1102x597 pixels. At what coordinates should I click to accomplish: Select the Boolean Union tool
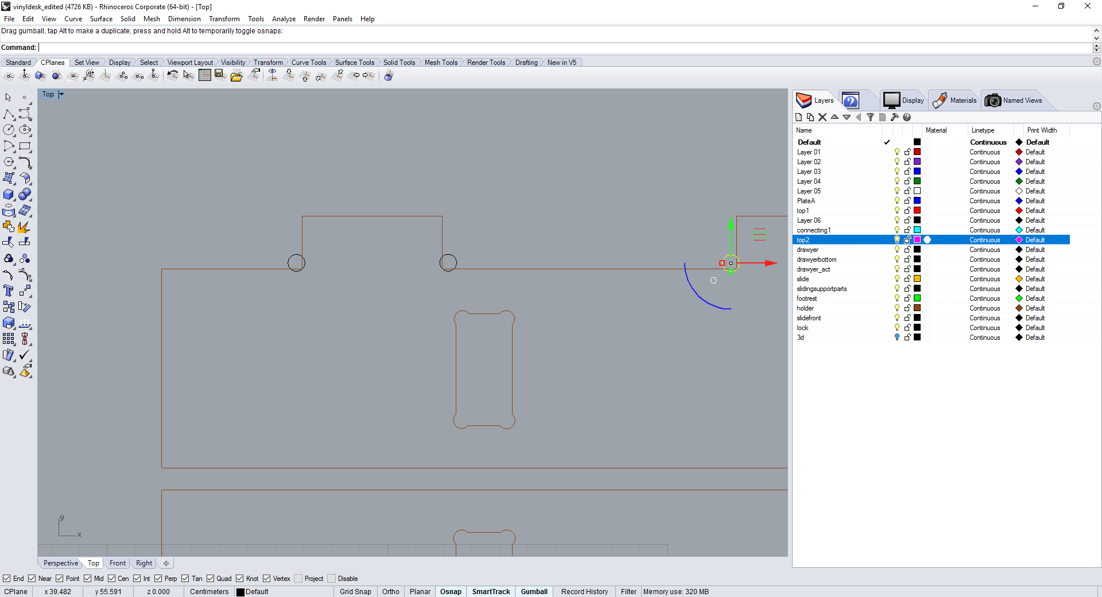point(25,195)
